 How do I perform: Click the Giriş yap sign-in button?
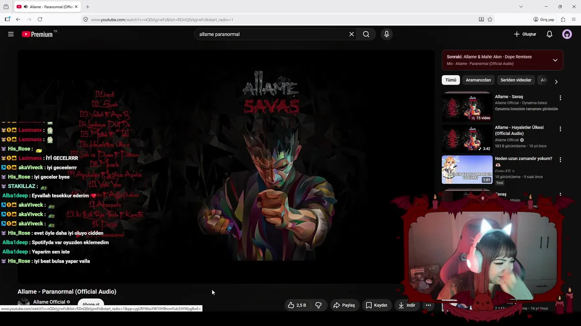tap(544, 19)
